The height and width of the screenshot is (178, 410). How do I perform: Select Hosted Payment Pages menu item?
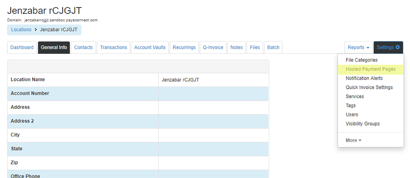point(371,69)
